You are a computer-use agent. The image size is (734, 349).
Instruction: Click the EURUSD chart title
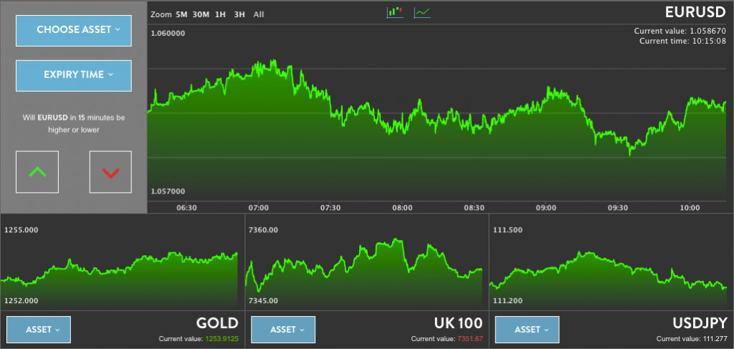point(695,12)
